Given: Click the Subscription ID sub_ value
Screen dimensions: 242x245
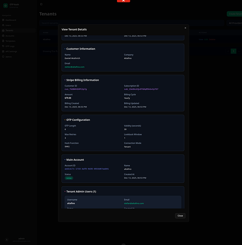Looking at the screenshot, I should click(x=141, y=89).
